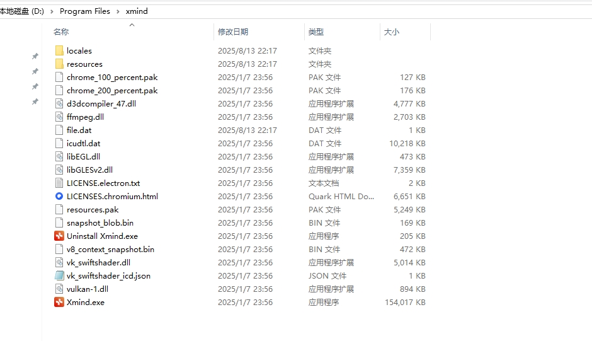This screenshot has height=341, width=592.
Task: Click the JSON 文件 type cell
Action: (x=327, y=275)
